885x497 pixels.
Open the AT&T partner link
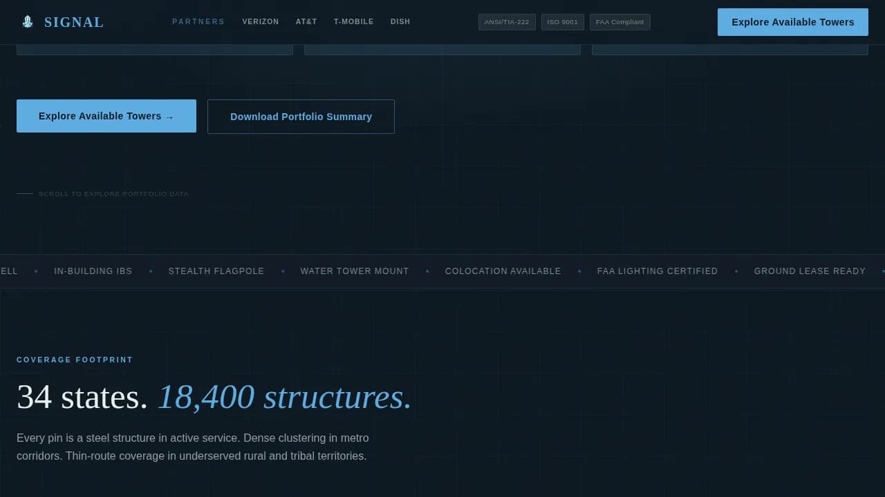(x=306, y=22)
